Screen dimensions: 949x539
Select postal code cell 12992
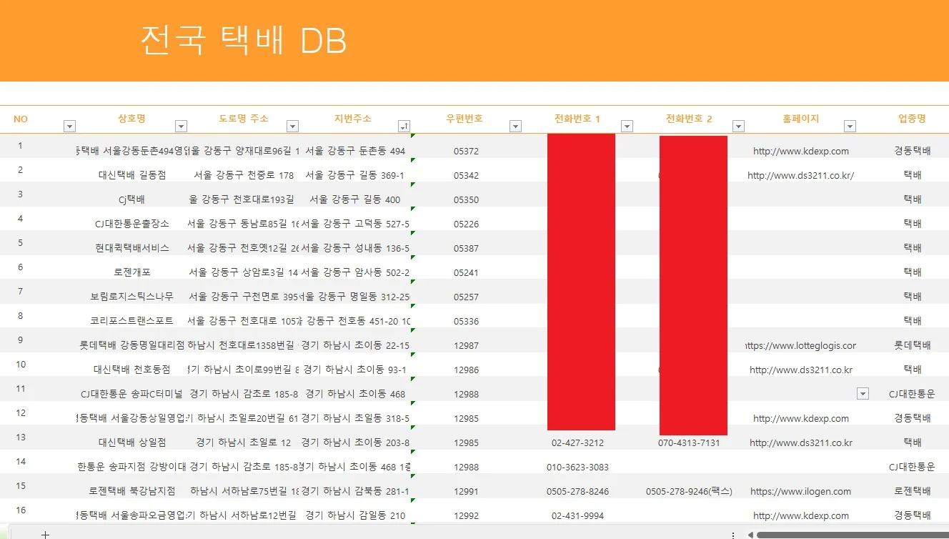click(466, 516)
